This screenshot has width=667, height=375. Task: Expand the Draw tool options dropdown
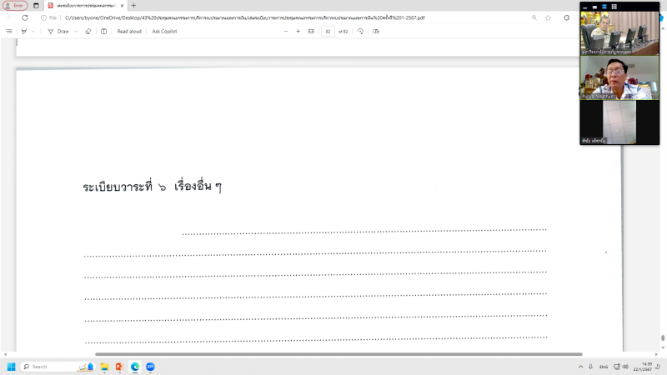(x=76, y=31)
